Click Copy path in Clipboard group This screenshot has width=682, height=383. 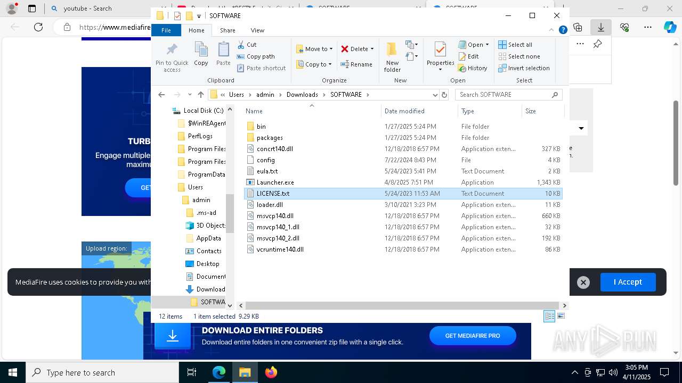(256, 56)
